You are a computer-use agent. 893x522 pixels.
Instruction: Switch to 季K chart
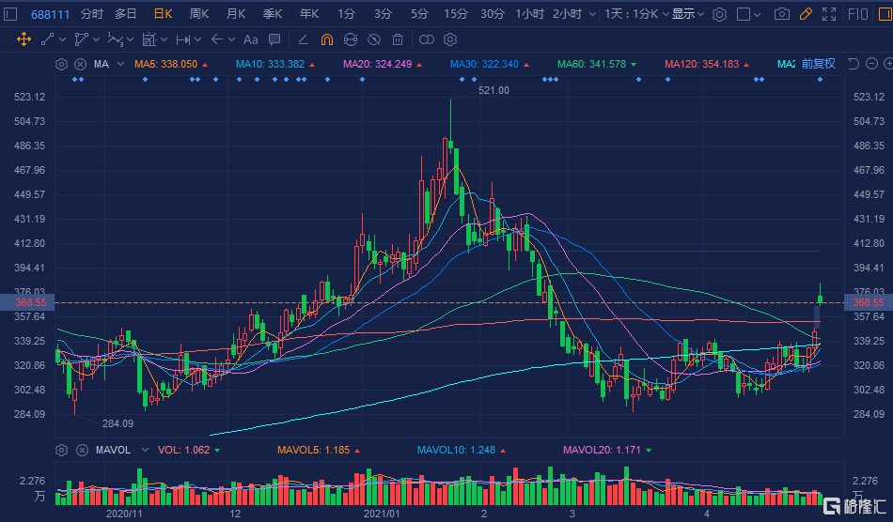[x=273, y=14]
